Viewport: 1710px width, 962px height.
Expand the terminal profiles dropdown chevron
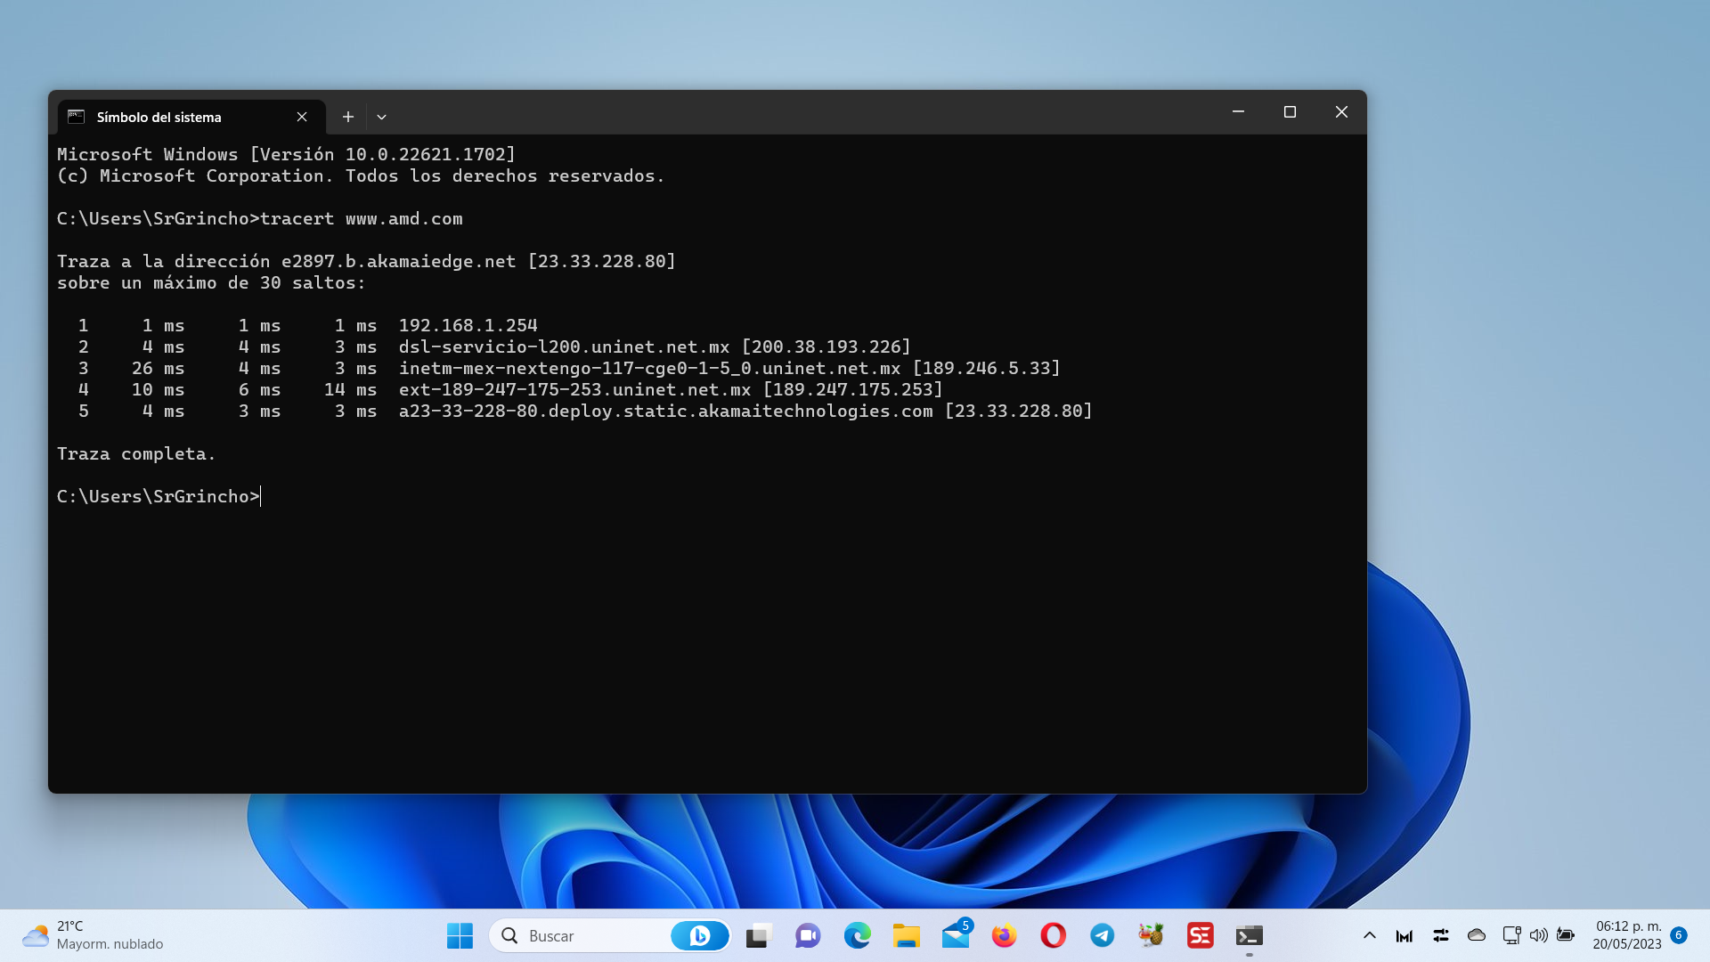coord(381,117)
